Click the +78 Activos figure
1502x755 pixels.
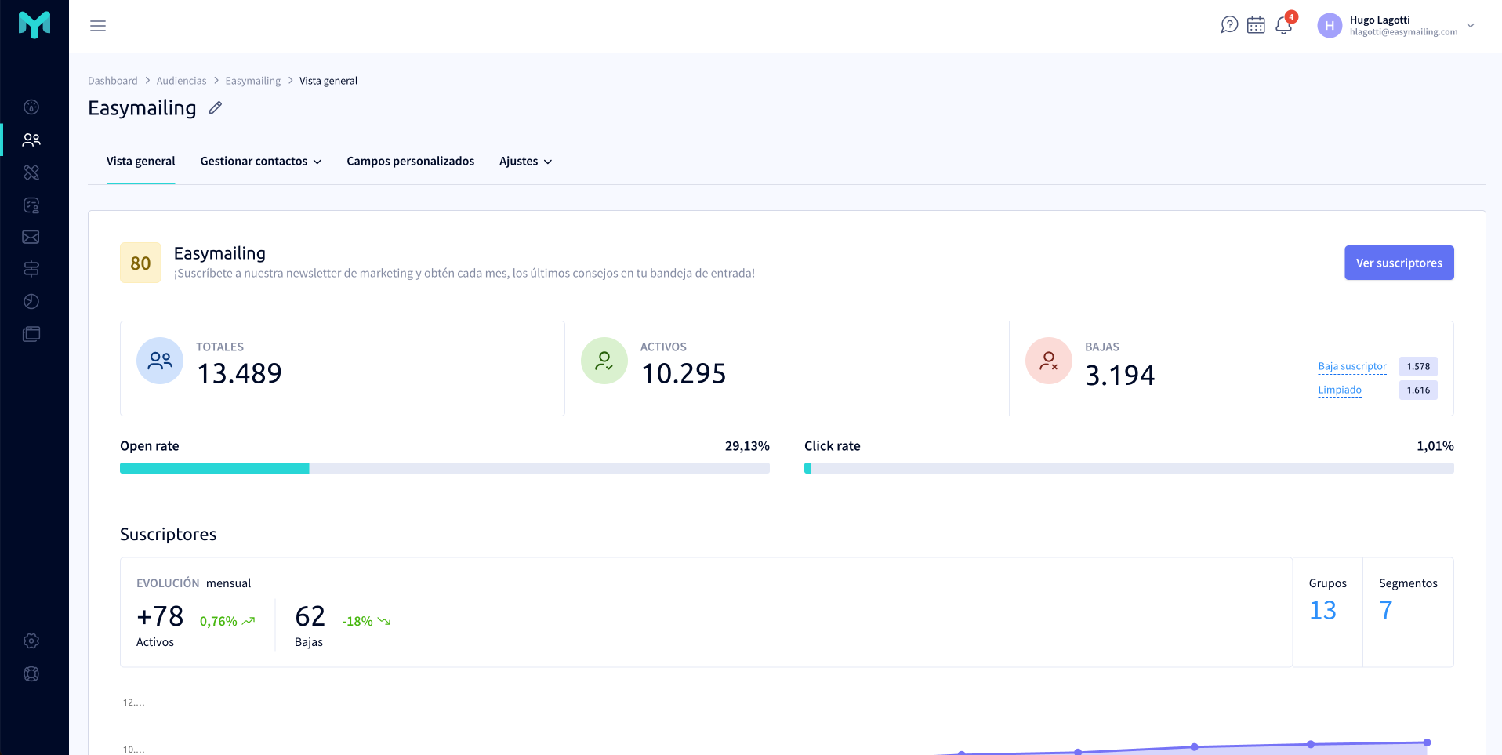tap(160, 616)
